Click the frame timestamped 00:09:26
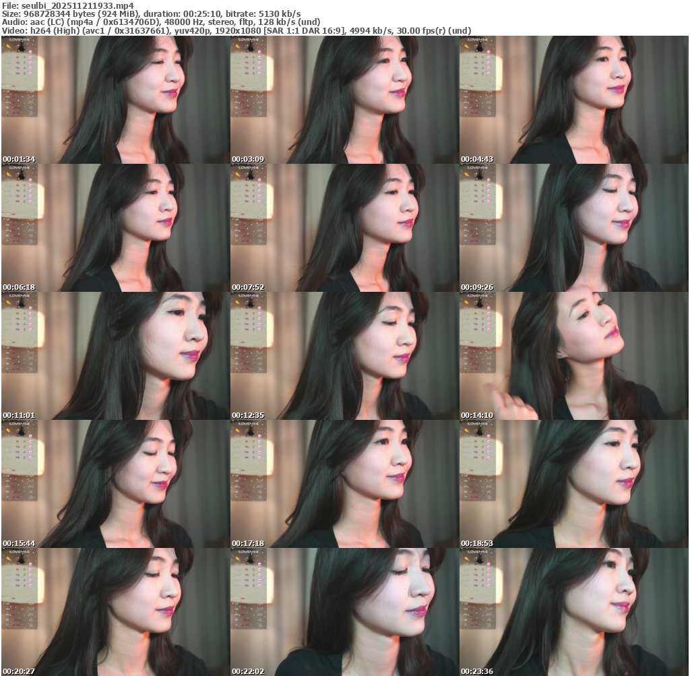This screenshot has height=676, width=690. (573, 228)
